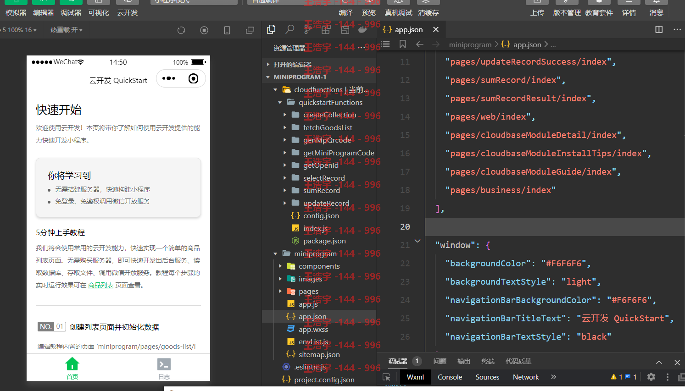Open the Simulator menu item
This screenshot has height=391, width=685.
pos(16,12)
